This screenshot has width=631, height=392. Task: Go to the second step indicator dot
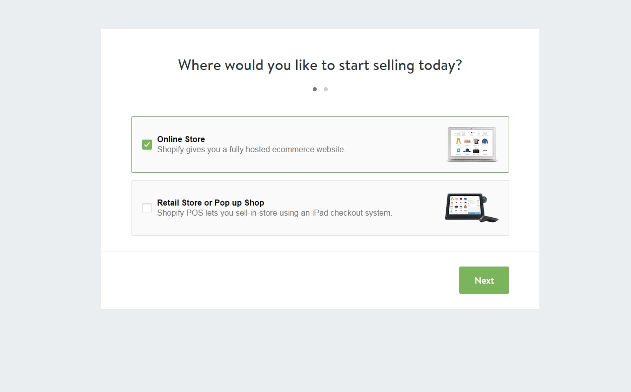click(326, 89)
